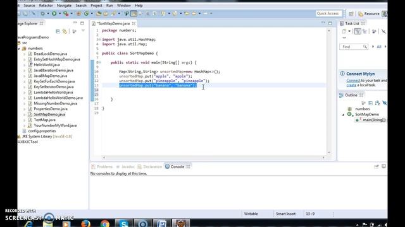This screenshot has height=227, width=405.
Task: Open dropdown beside New Task icon
Action: click(x=349, y=31)
